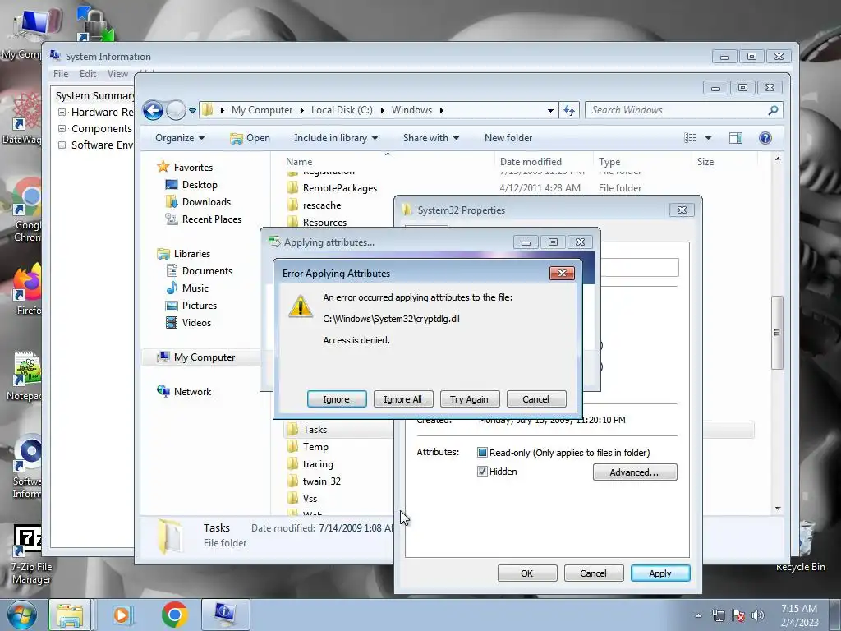
Task: Close the Error Applying Attributes dialog
Action: [x=562, y=273]
